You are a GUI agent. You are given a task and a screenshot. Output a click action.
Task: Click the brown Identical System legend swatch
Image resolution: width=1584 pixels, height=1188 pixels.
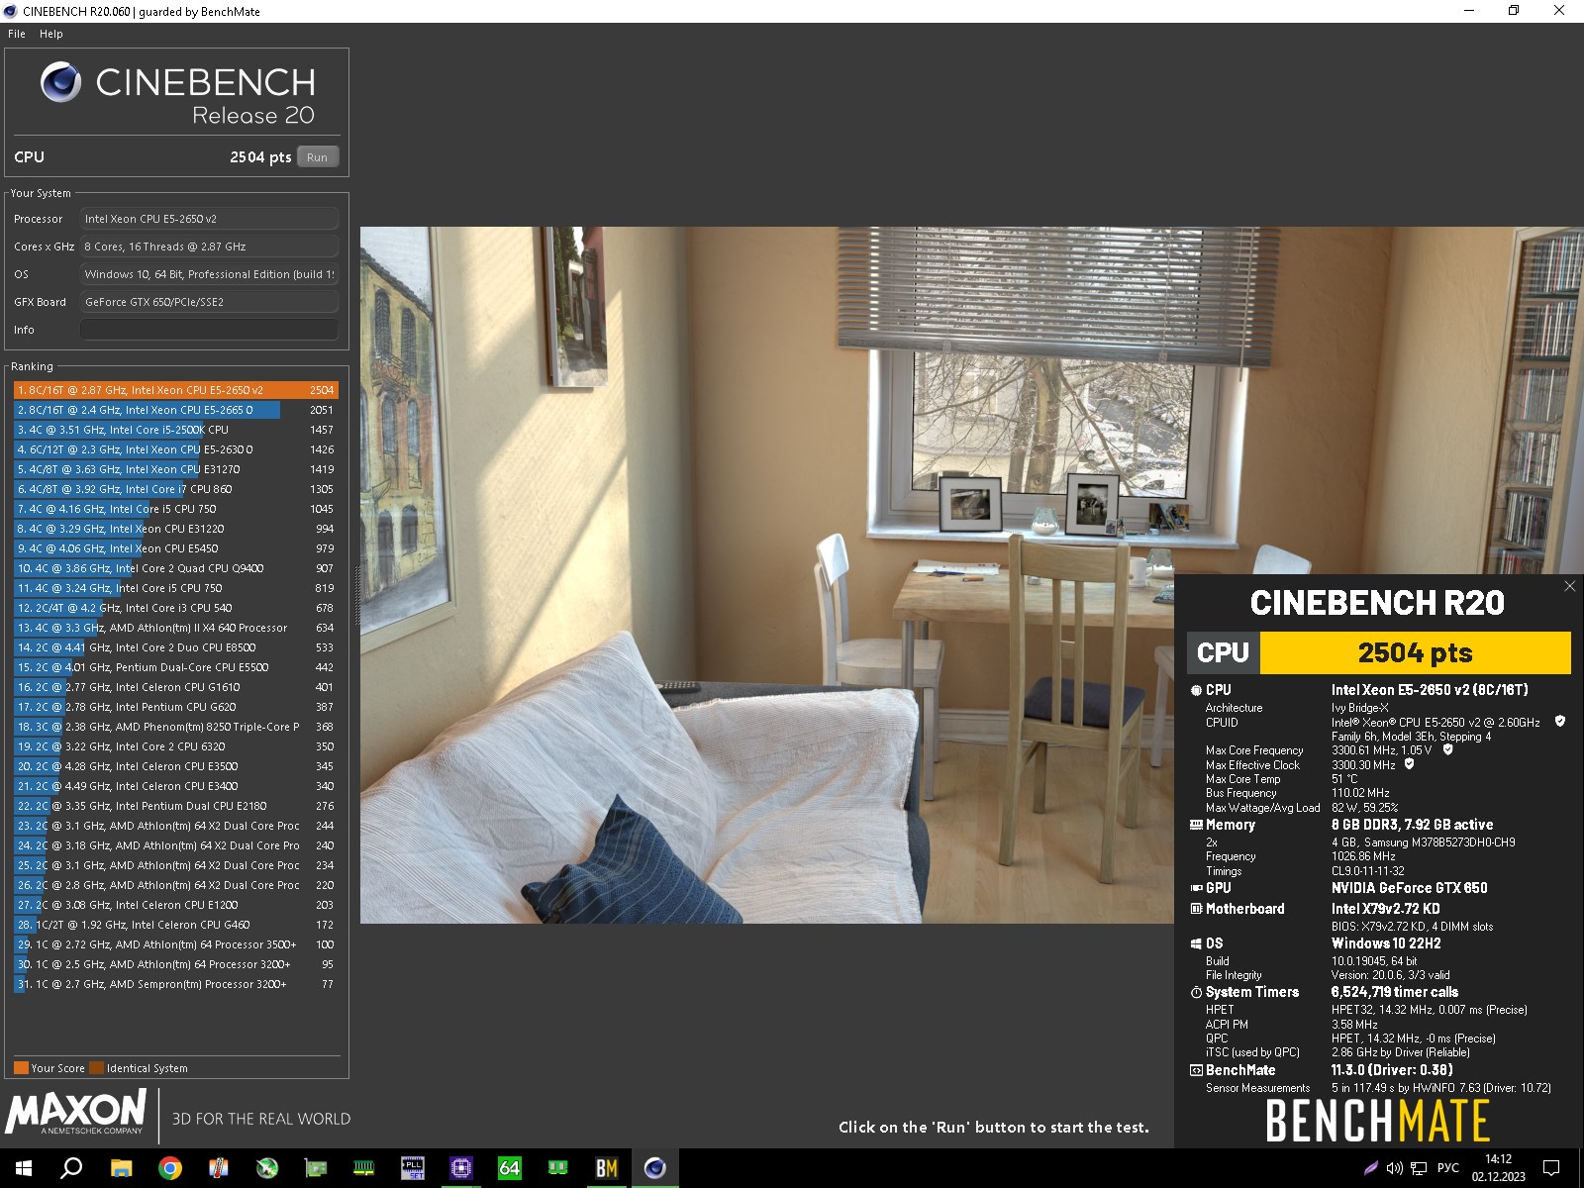(96, 1068)
